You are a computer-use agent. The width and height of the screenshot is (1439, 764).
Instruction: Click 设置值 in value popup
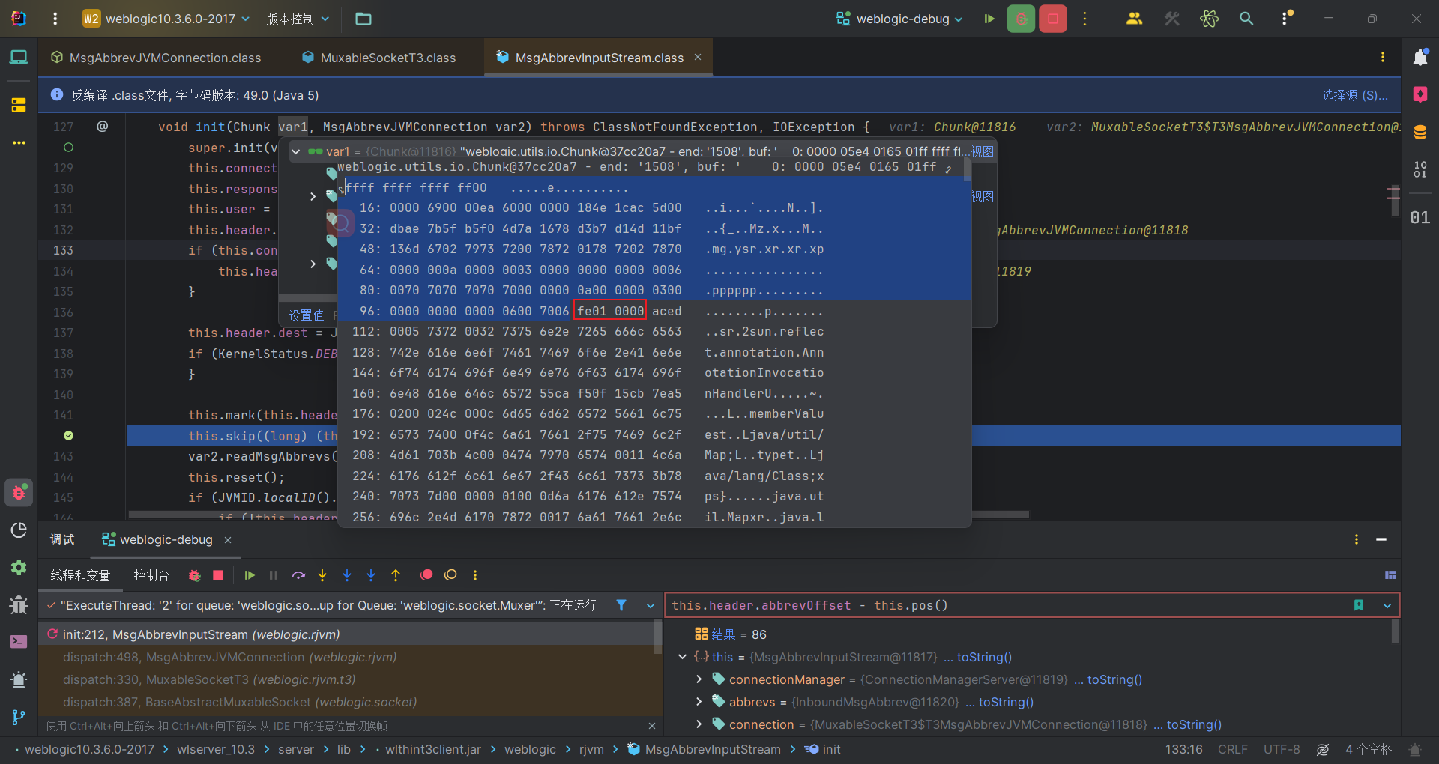pyautogui.click(x=306, y=315)
